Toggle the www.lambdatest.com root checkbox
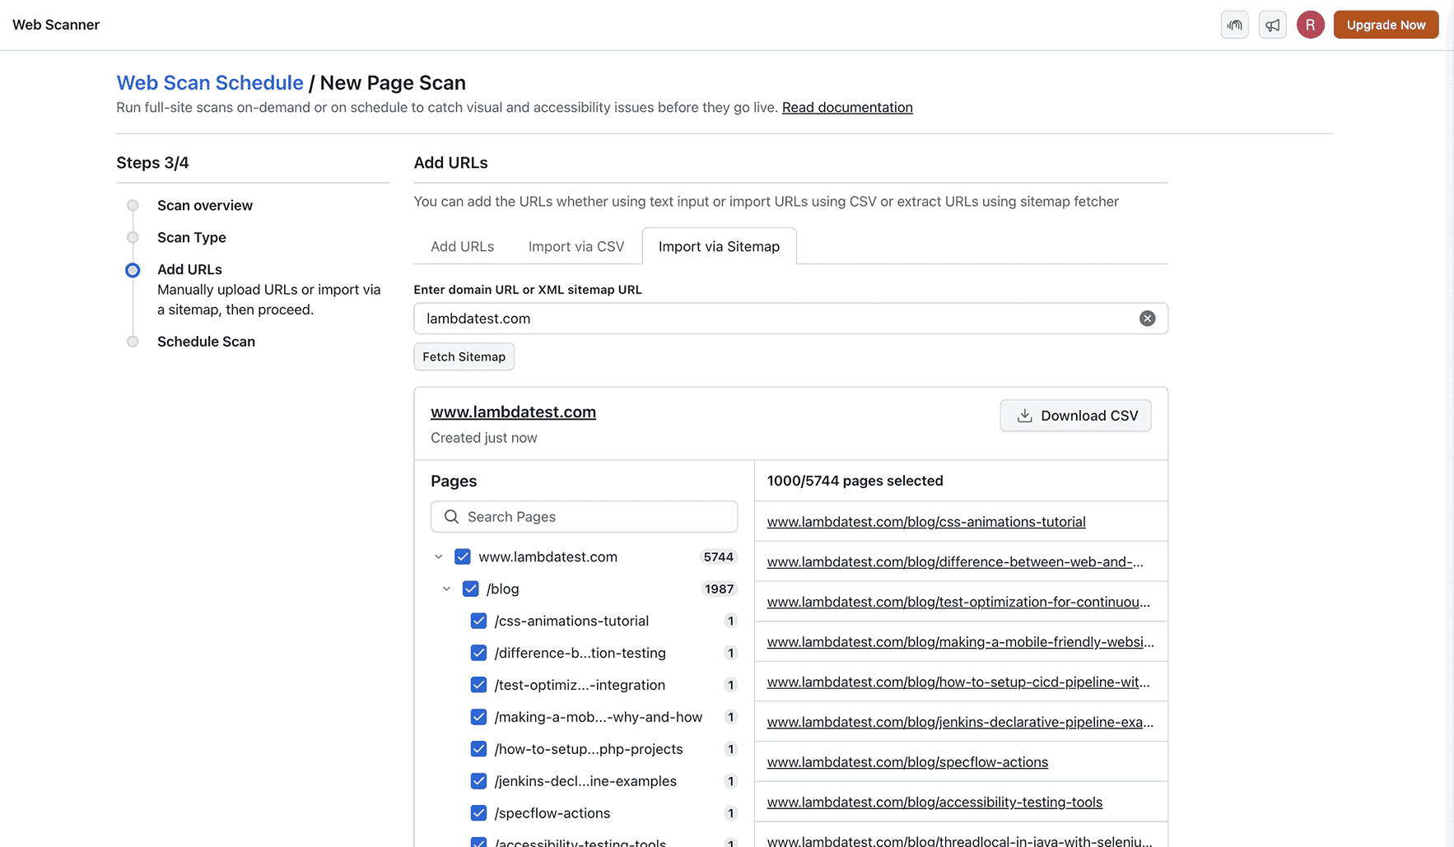1454x847 pixels. [x=462, y=556]
